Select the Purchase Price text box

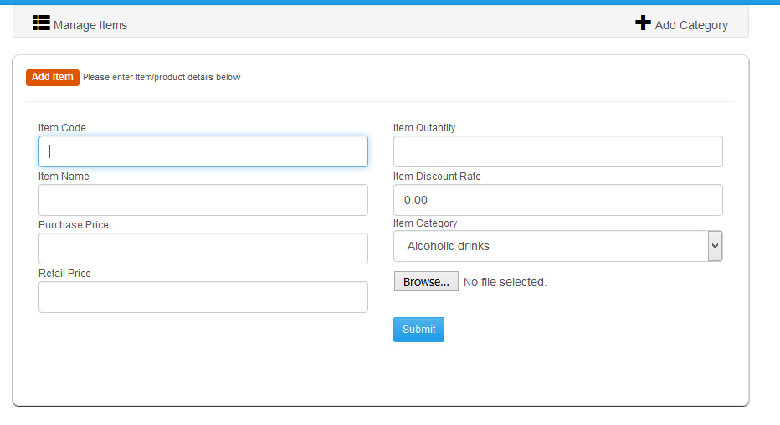(203, 248)
